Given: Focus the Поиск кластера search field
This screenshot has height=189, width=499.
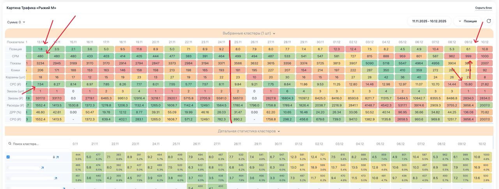Looking at the screenshot, I should 38,144.
